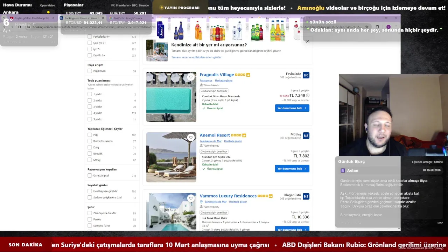Check the 'Dalış' filter

point(90,147)
